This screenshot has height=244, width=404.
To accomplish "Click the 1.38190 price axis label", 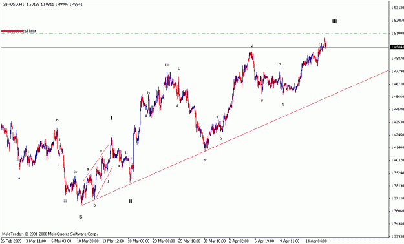I will (x=398, y=185).
